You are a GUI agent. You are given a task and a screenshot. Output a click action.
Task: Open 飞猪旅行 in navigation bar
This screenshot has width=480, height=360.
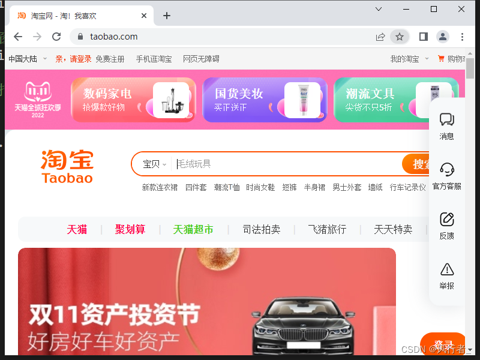pos(327,229)
